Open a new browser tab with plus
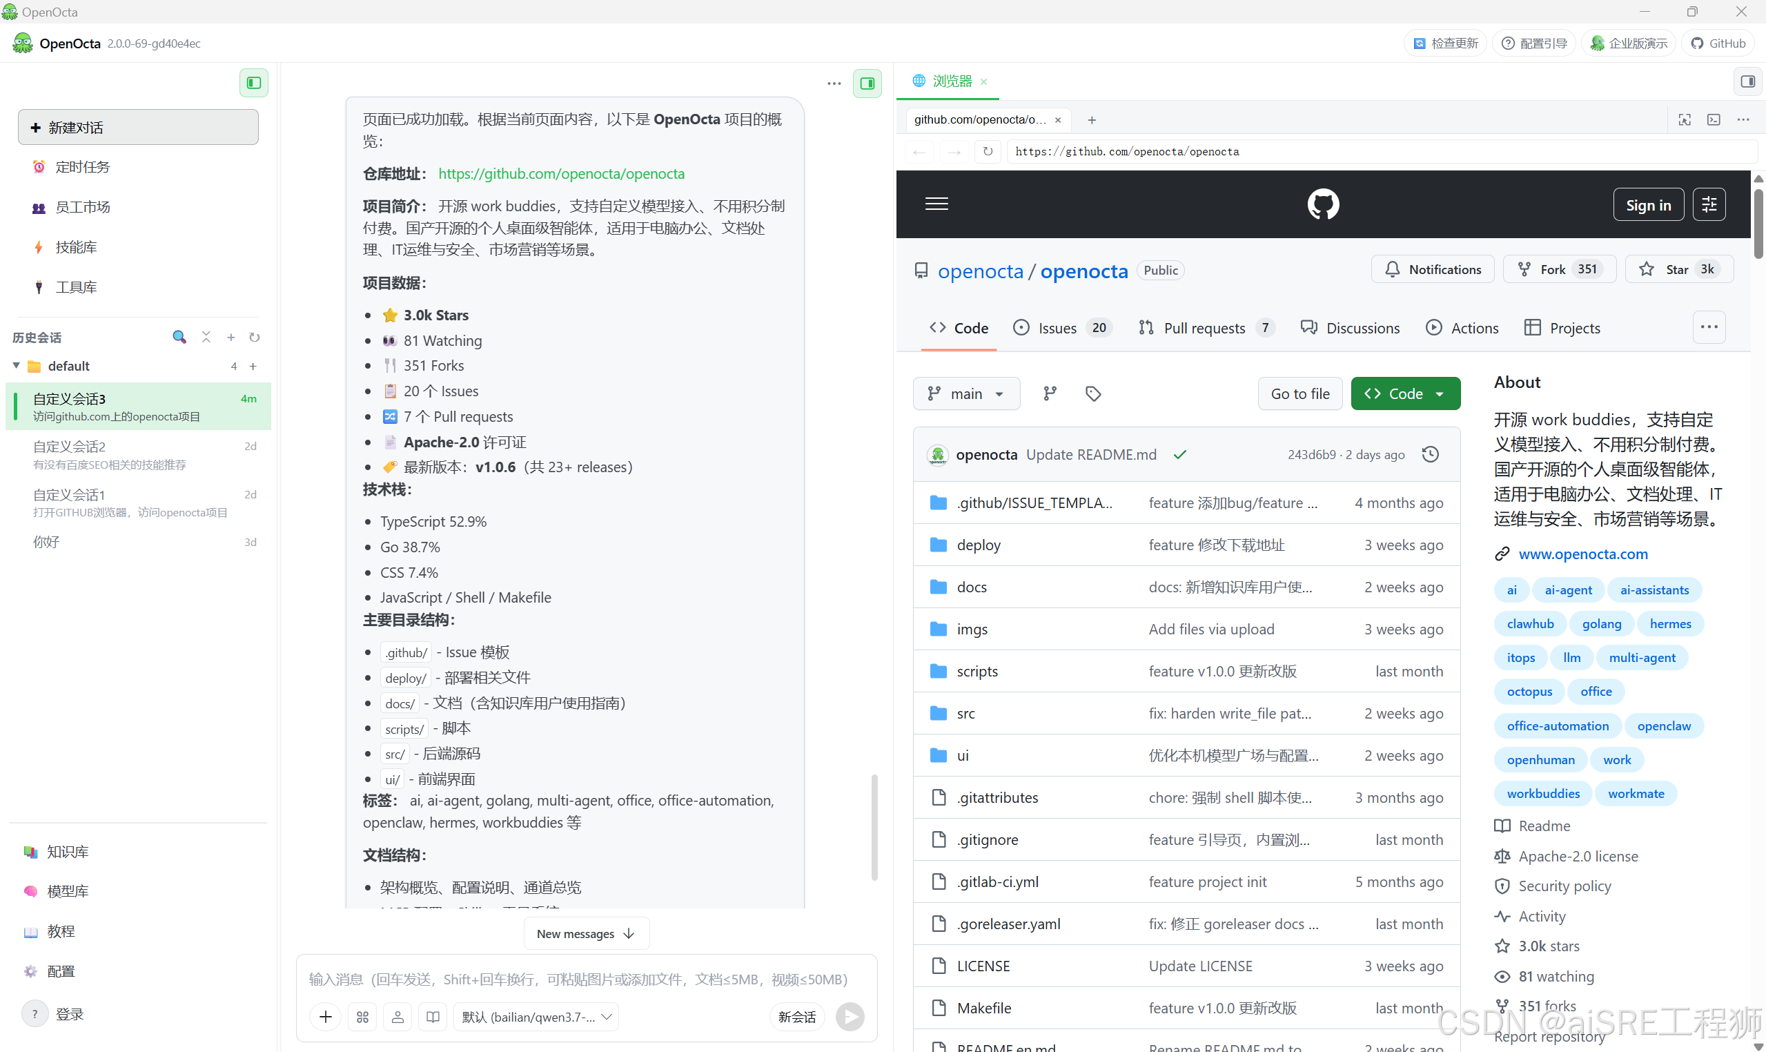The image size is (1766, 1052). pyautogui.click(x=1092, y=121)
